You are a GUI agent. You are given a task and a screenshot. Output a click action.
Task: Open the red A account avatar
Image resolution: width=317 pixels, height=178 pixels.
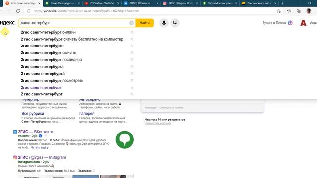pos(303,23)
